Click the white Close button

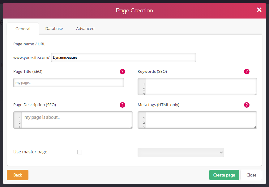pos(251,175)
